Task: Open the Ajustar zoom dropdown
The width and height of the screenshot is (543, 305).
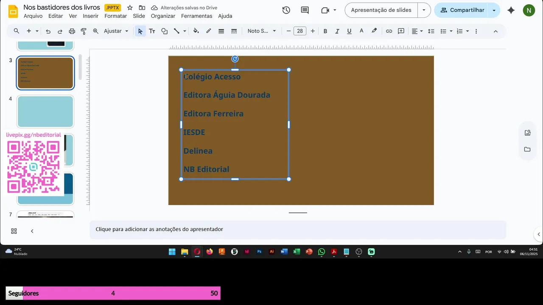Action: 116,31
